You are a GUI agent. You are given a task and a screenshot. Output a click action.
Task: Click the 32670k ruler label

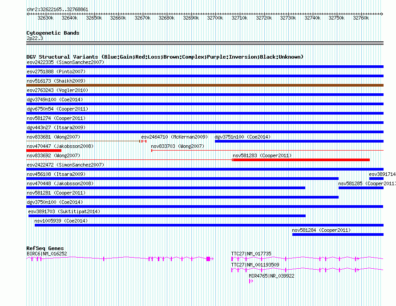click(142, 18)
